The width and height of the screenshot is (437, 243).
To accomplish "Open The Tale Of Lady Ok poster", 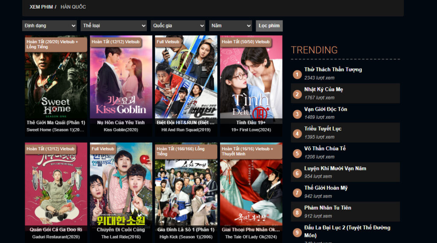I will point(251,188).
